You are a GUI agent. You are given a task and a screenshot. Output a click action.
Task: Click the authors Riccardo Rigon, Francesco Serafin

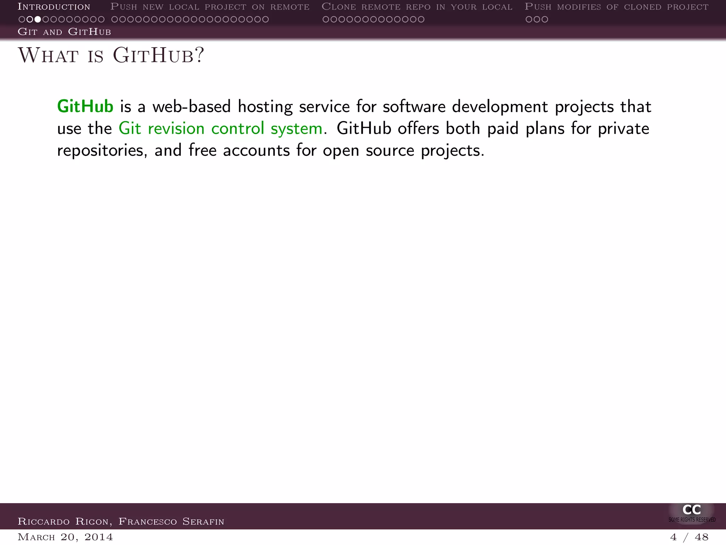(121, 521)
